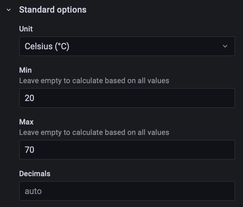Collapse the Standard options section chevron
This screenshot has height=207, width=243.
(9, 10)
